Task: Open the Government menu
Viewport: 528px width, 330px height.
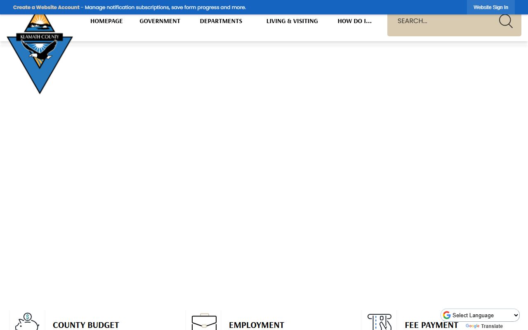Action: pos(160,21)
